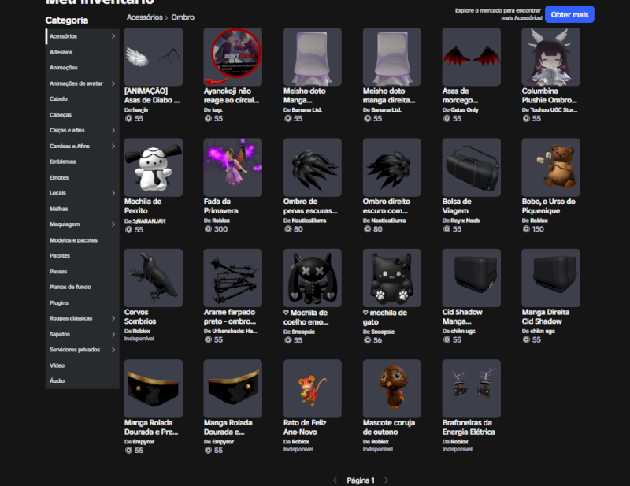Select the Malhas category
Image resolution: width=630 pixels, height=486 pixels.
(x=83, y=209)
